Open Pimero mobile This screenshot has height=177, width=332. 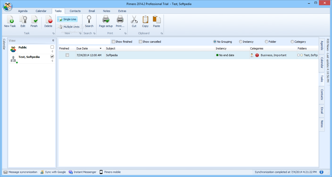(x=110, y=172)
